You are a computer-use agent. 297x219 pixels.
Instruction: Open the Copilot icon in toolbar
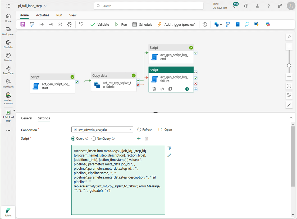pyautogui.click(x=268, y=24)
